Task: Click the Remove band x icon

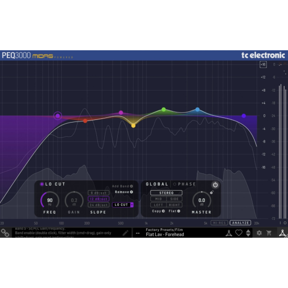Action: pyautogui.click(x=131, y=192)
